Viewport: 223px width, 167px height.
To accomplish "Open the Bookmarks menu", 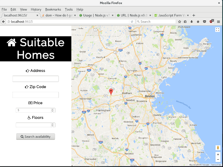I will [53, 9].
